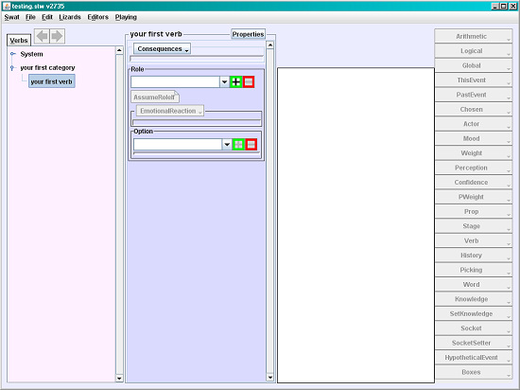Click the Properties button
Screen dimensions: 520x390
click(x=248, y=34)
